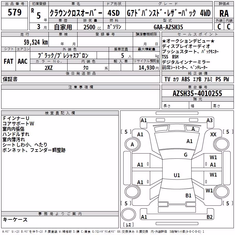Click the キーケース office notice
The height and width of the screenshot is (235, 235).
pos(15,220)
